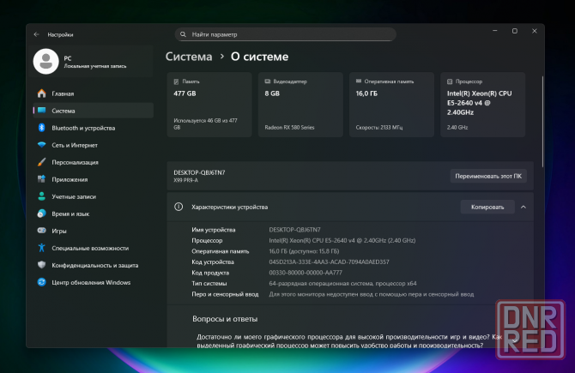The image size is (575, 373).
Task: Click the Приложения apps icon
Action: pos(41,179)
